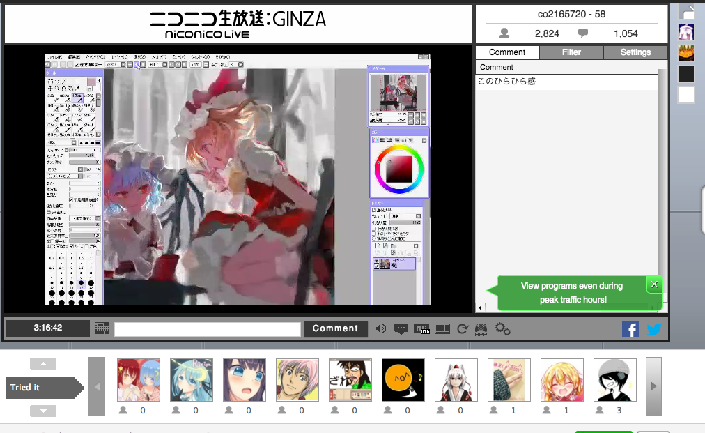Click the 1,054 comment count
This screenshot has width=705, height=433.
pyautogui.click(x=626, y=33)
